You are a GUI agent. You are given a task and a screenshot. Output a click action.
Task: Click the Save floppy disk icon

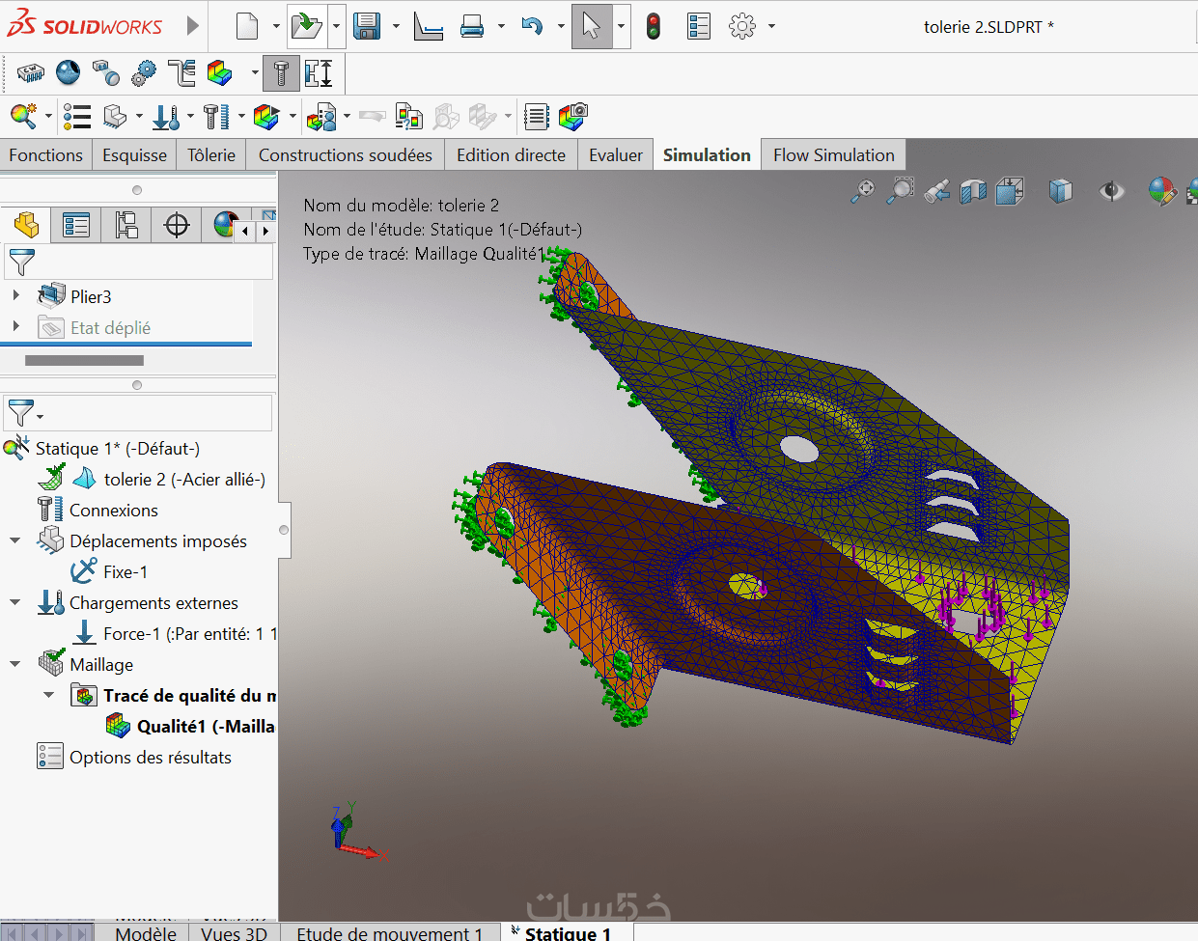click(x=367, y=26)
